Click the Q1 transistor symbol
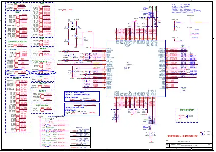This screenshot has width=216, height=152. (x=75, y=36)
